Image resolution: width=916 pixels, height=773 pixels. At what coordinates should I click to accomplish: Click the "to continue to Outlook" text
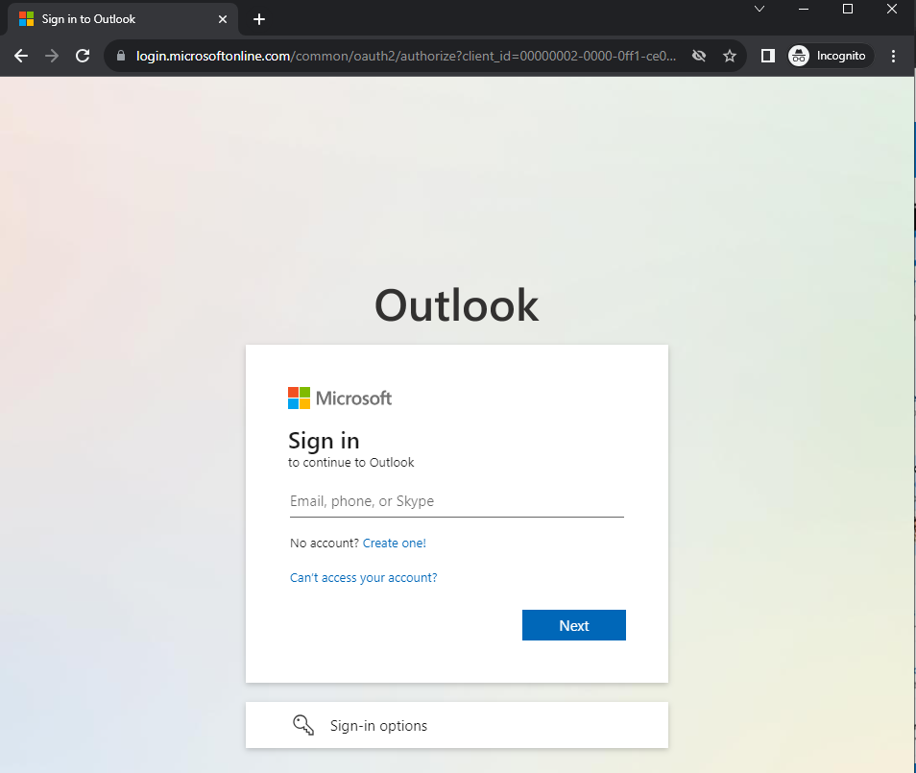click(x=351, y=462)
